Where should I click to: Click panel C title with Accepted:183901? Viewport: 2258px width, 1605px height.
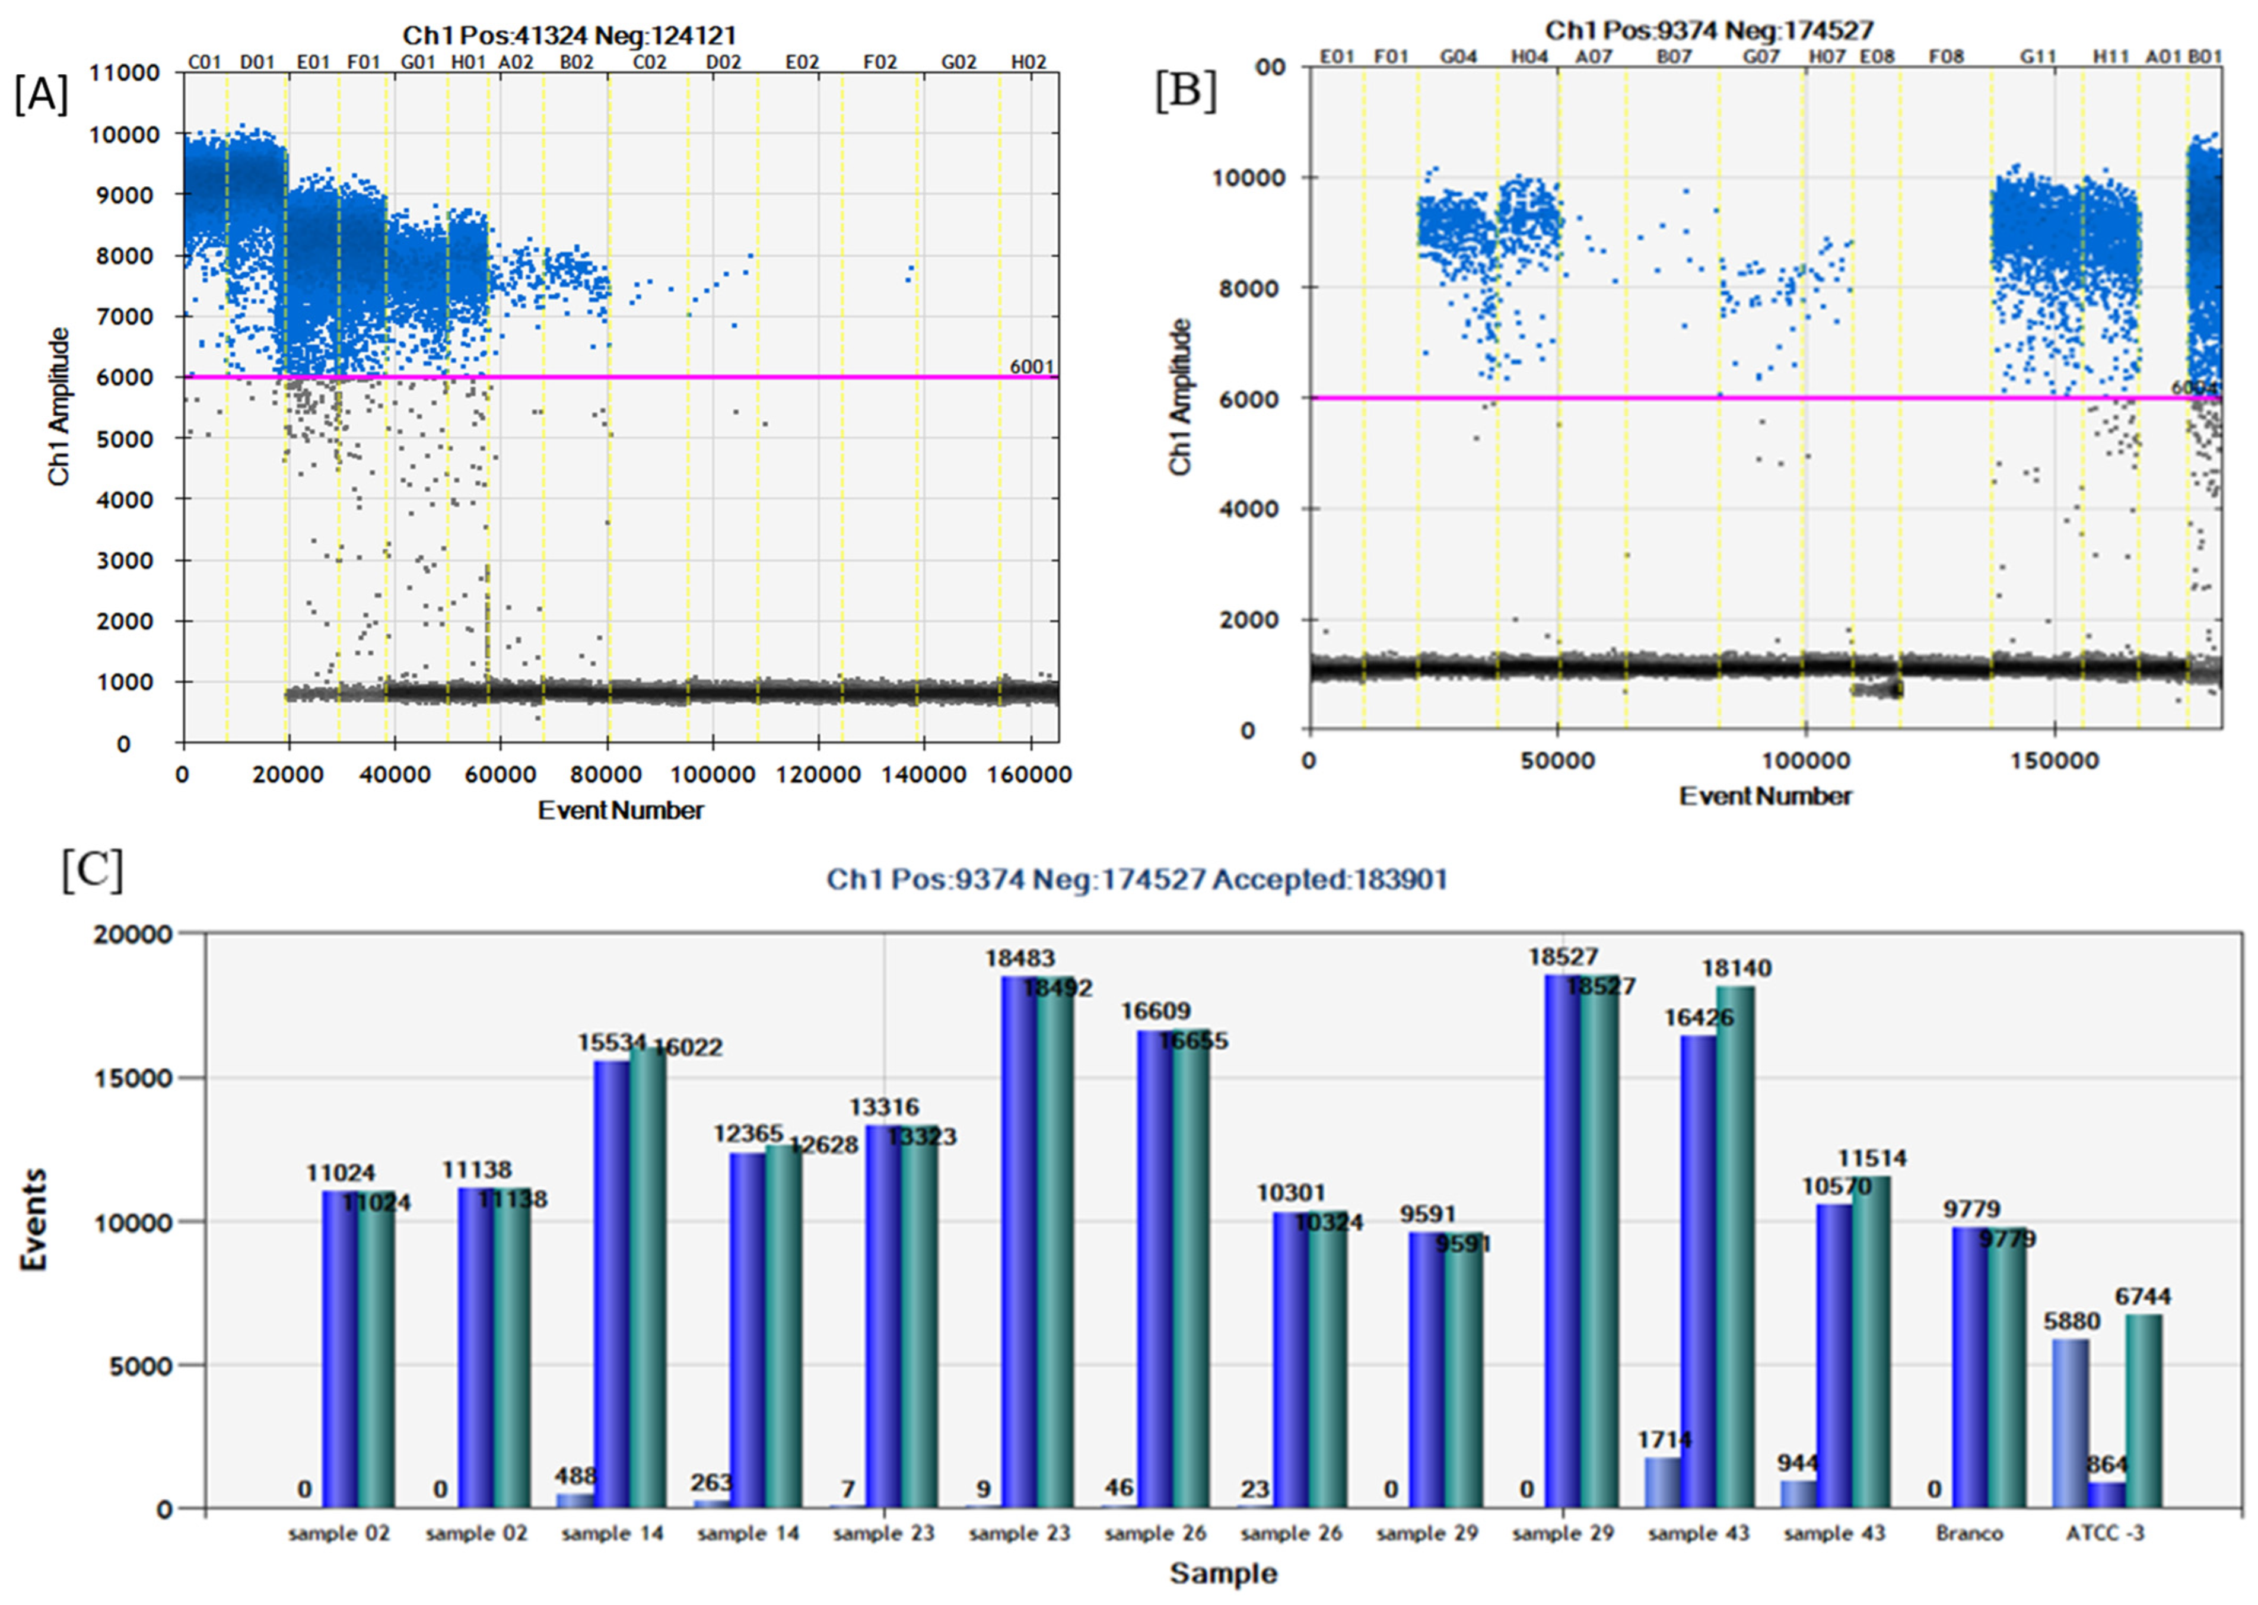click(x=1137, y=878)
